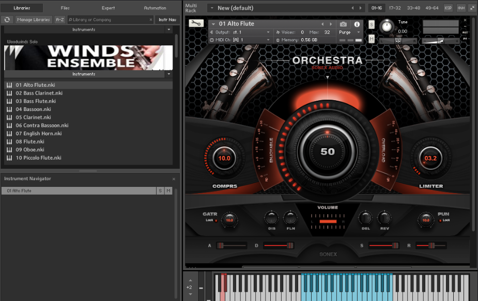The image size is (478, 301).
Task: Expand the upper Instruments dropdown arrow
Action: pos(169,29)
